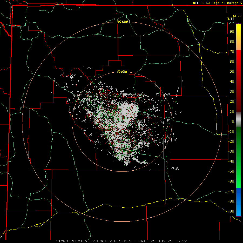This screenshot has height=243, width=243.
Task: Click the 20 value on velocity scale
Action: [x=232, y=102]
